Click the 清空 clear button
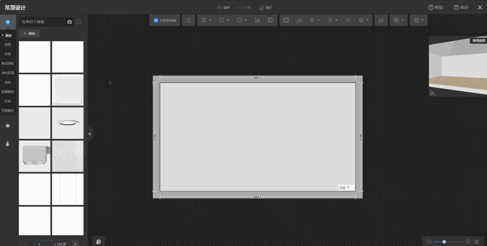This screenshot has width=487, height=246. coord(266,8)
